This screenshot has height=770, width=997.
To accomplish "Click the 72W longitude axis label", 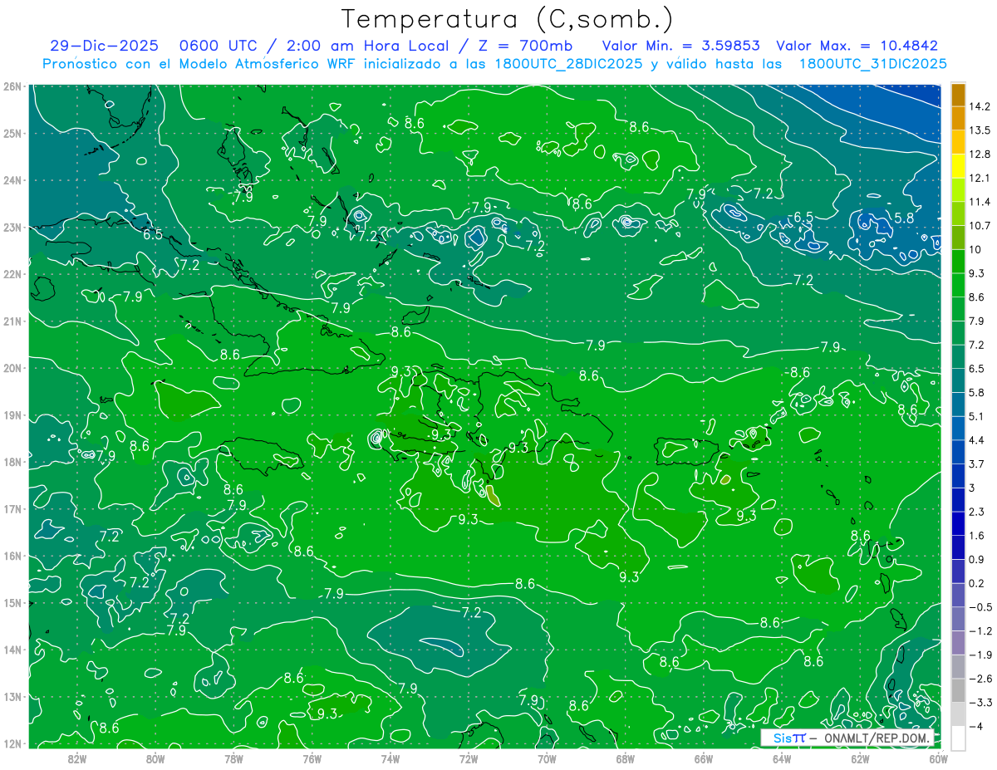I will tap(469, 758).
